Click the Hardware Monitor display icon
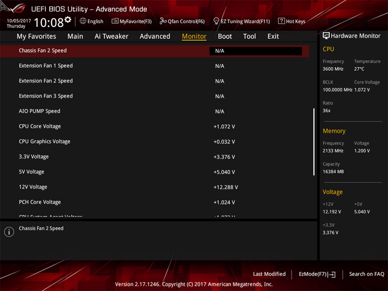This screenshot has width=388, height=291. pos(326,36)
